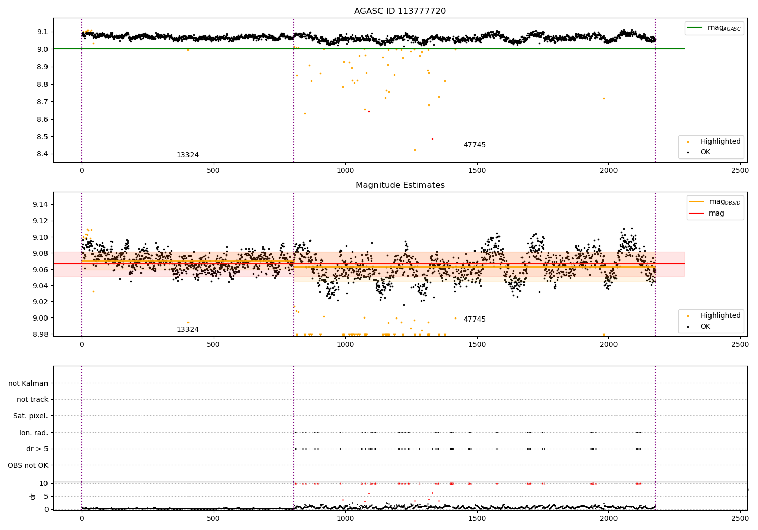Click the 'Ion. rad.' row label
Screen dimensions: 758x530
(34, 433)
